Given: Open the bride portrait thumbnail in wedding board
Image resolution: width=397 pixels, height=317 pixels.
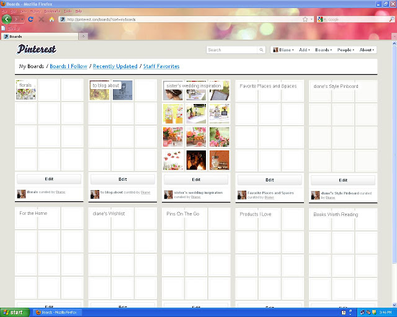Looking at the screenshot, I should pyautogui.click(x=173, y=90).
